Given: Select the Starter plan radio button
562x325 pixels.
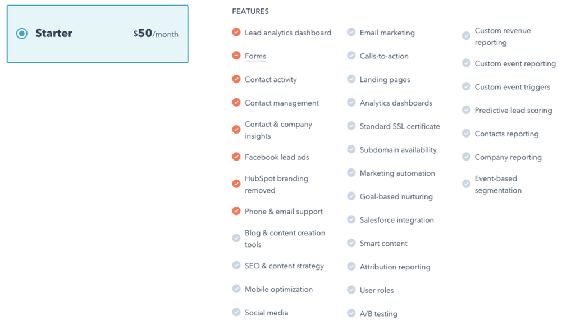Looking at the screenshot, I should point(22,34).
